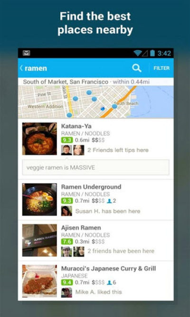The width and height of the screenshot is (190, 317).
Task: Open the Ramen Underground bowl photo
Action: click(x=39, y=199)
